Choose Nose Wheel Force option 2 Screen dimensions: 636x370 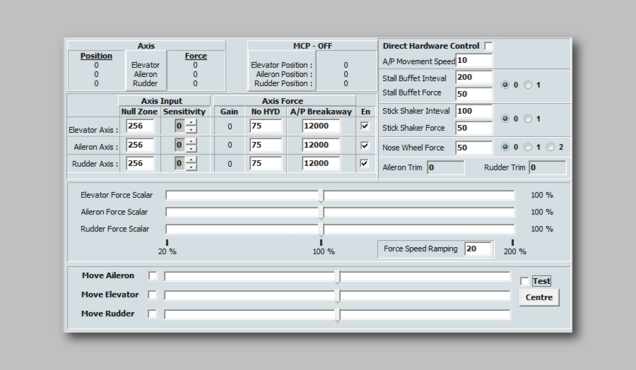click(550, 148)
